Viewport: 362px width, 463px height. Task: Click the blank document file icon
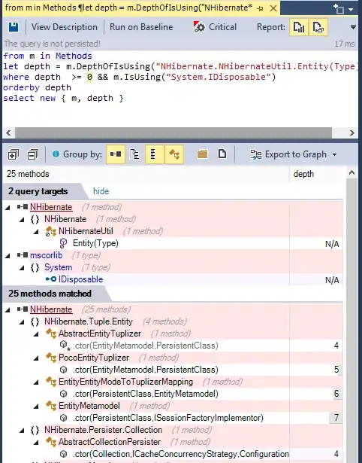(222, 154)
